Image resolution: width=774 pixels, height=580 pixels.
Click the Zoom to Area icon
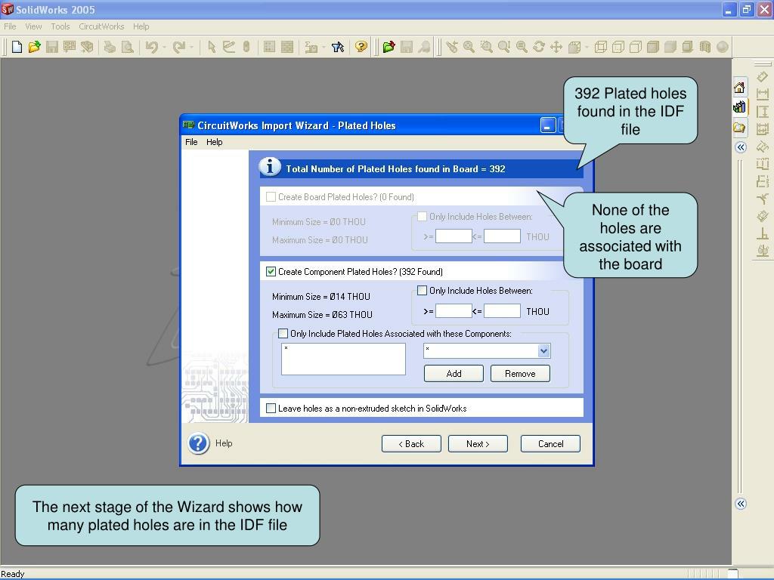tap(487, 47)
